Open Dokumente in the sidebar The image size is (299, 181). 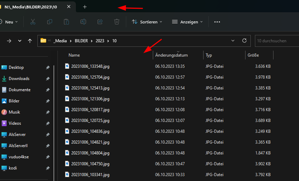[x=20, y=90]
